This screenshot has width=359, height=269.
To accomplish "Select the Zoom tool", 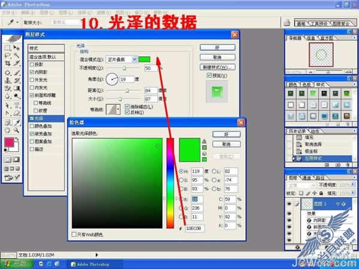I will (16, 130).
